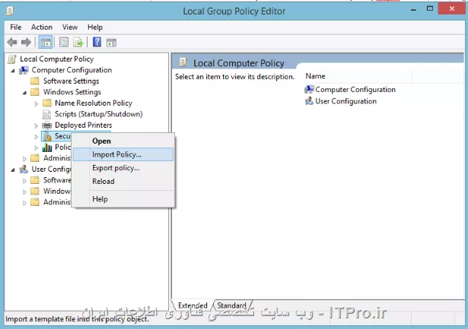Minimize the Local Group Policy Editor window
468x329 pixels.
point(413,9)
